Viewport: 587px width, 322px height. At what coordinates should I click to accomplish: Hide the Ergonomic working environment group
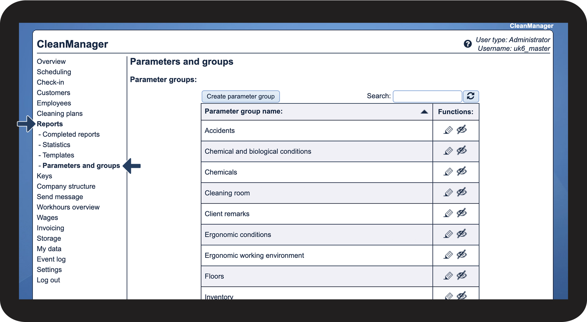461,255
